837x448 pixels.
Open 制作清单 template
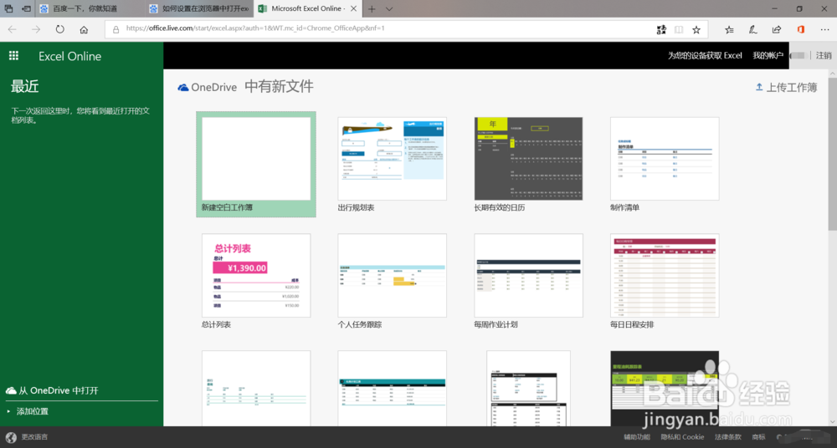[x=665, y=165]
